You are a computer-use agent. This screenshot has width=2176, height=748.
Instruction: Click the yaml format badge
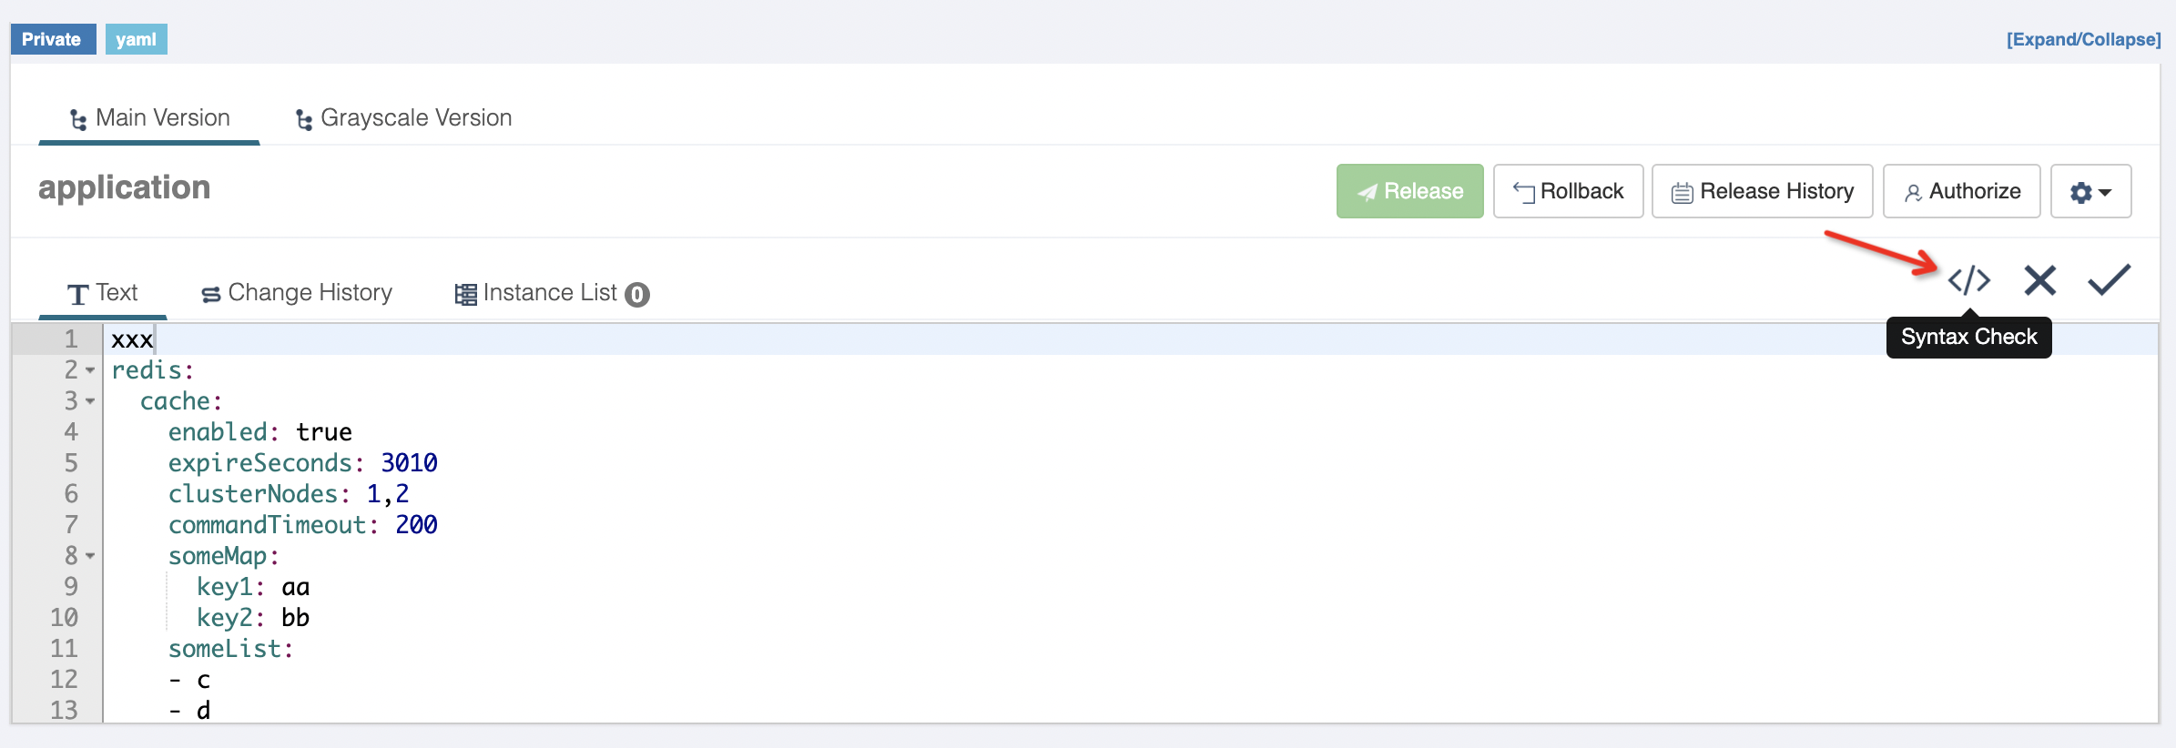tap(136, 39)
